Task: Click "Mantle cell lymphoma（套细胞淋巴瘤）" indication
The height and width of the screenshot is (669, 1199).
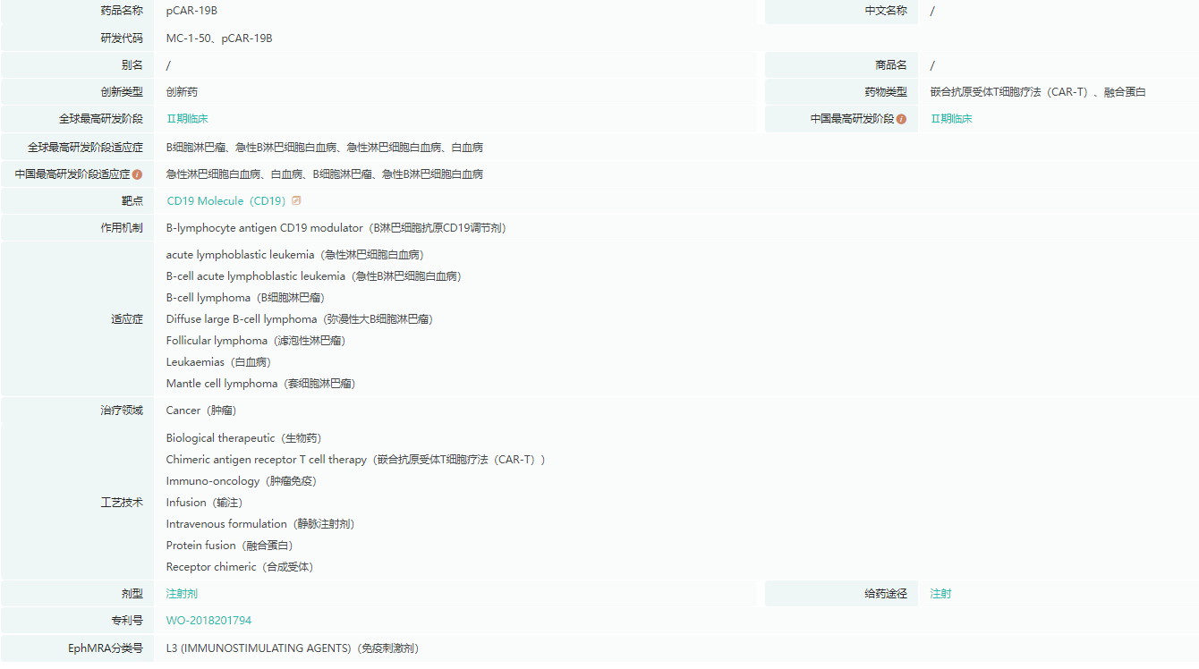Action: pyautogui.click(x=261, y=384)
